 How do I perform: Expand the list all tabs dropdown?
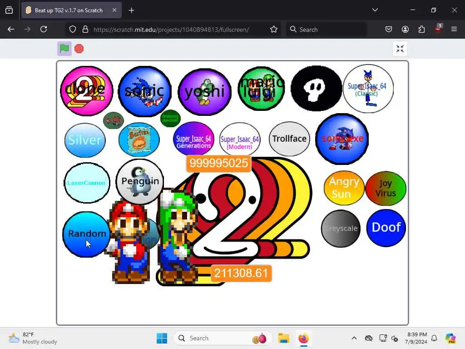[375, 10]
